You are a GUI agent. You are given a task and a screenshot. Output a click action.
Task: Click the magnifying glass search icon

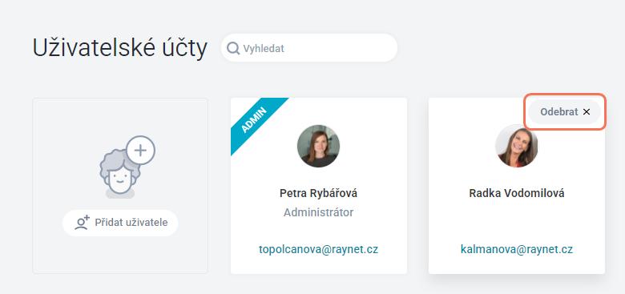[233, 48]
